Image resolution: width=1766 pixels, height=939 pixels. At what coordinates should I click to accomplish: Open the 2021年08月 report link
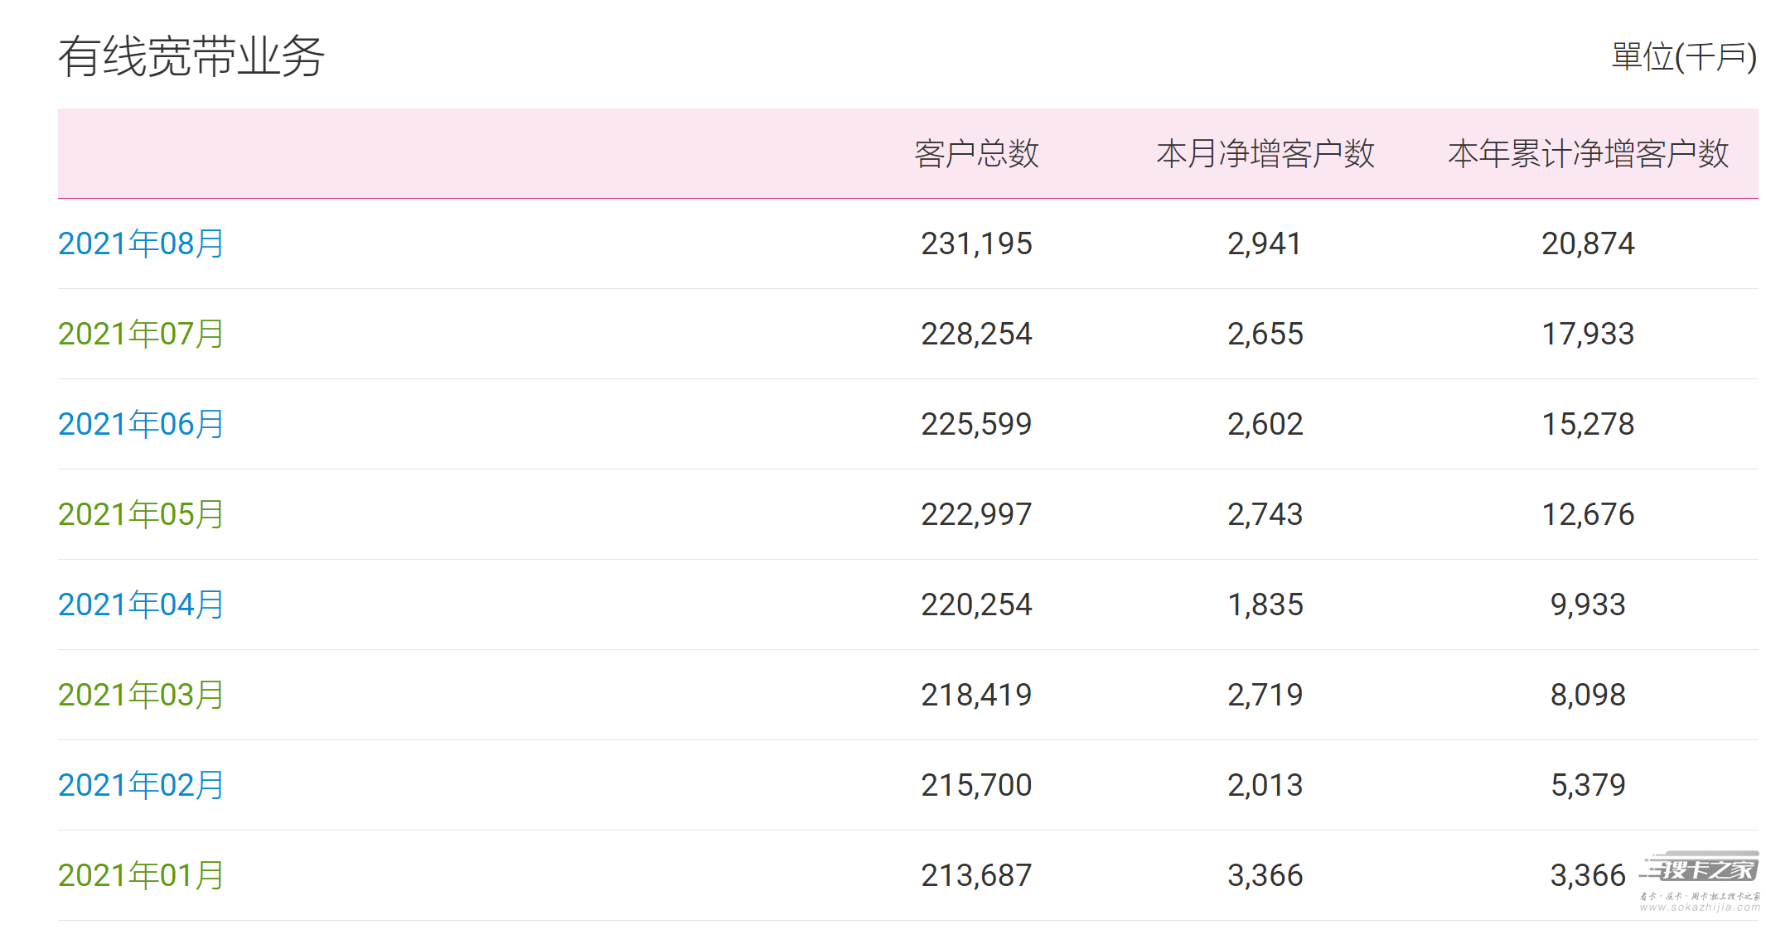[141, 243]
